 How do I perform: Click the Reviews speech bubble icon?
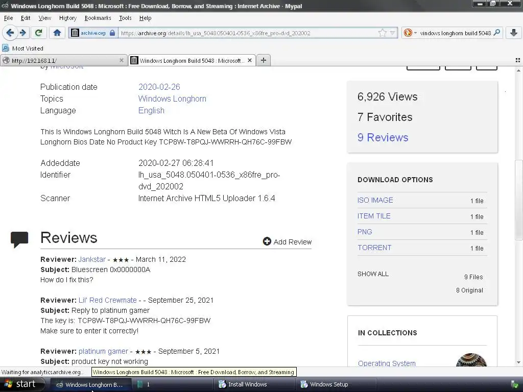[19, 240]
